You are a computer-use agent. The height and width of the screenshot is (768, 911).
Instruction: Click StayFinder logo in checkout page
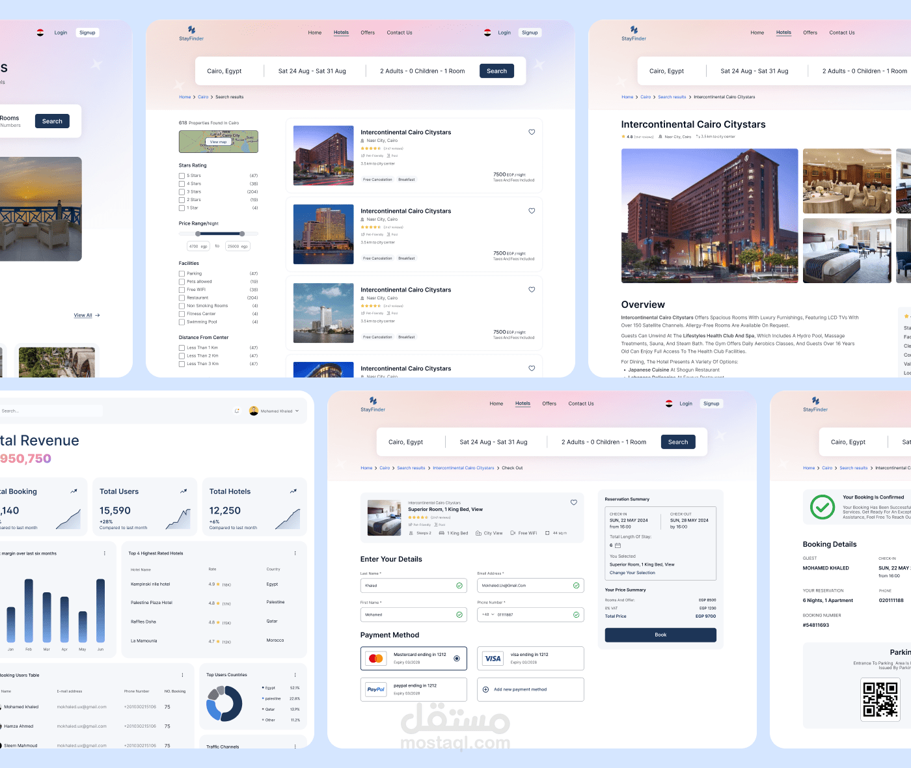pos(373,404)
